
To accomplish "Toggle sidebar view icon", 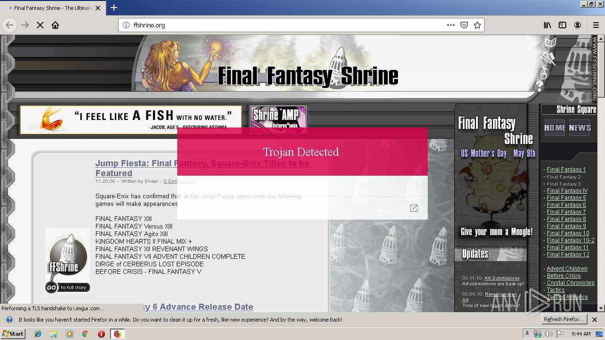I will [562, 25].
